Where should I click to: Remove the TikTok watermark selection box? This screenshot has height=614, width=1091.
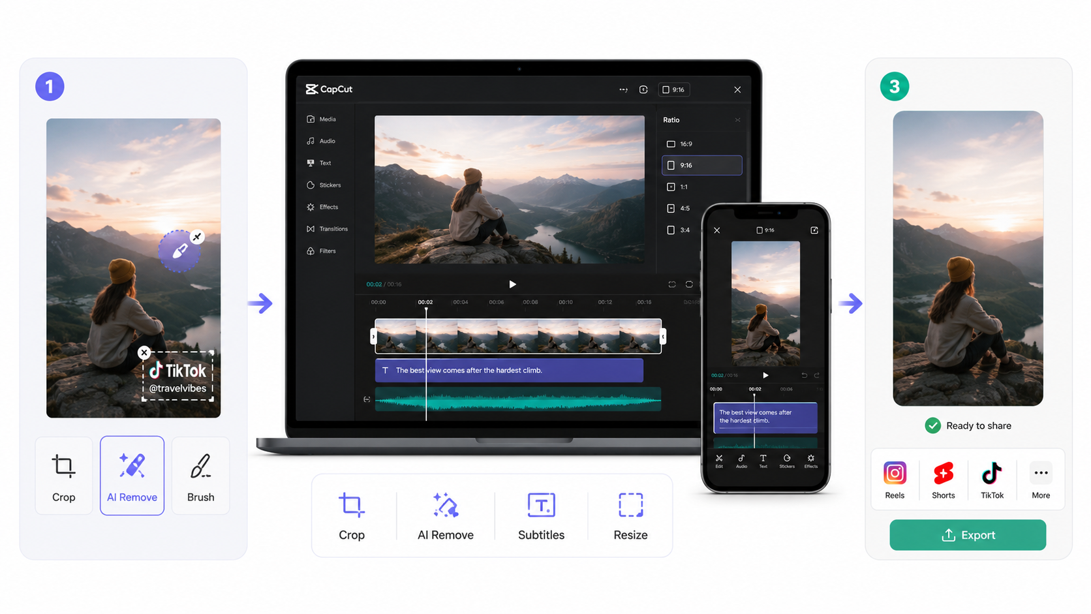144,352
